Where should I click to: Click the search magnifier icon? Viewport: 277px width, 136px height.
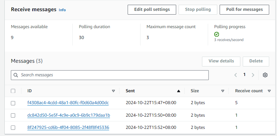pyautogui.click(x=16, y=75)
